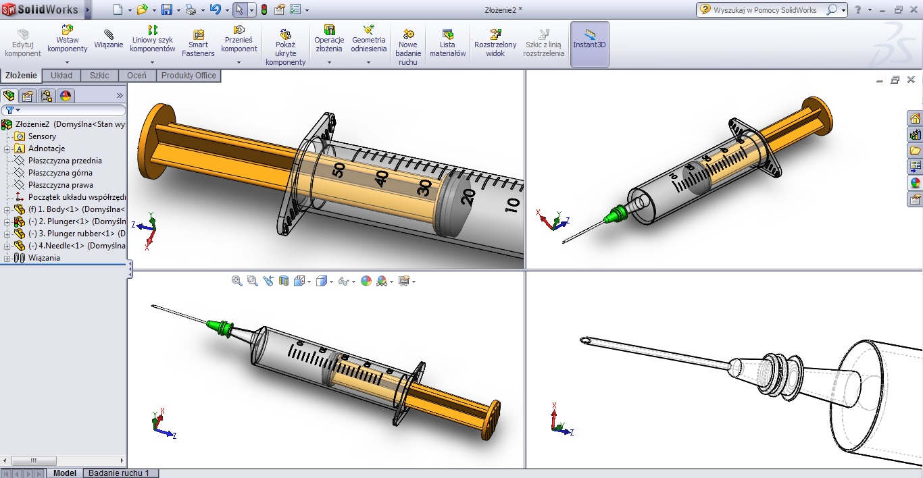Switch to the Układ tab
The height and width of the screenshot is (478, 923).
(x=61, y=76)
